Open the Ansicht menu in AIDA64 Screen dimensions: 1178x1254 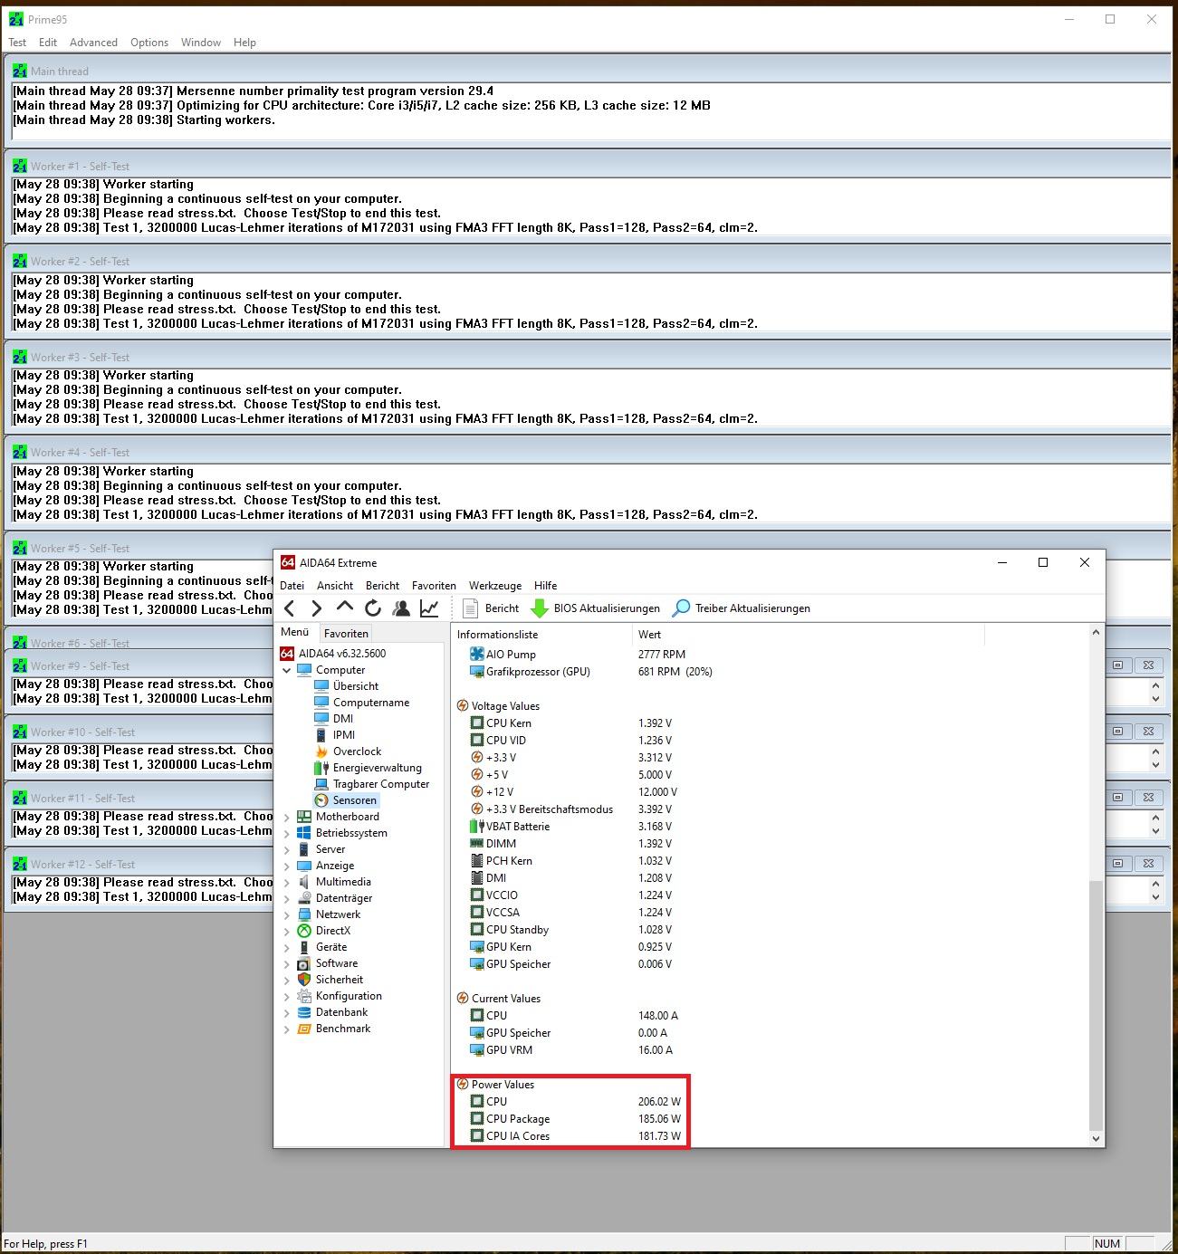coord(335,586)
